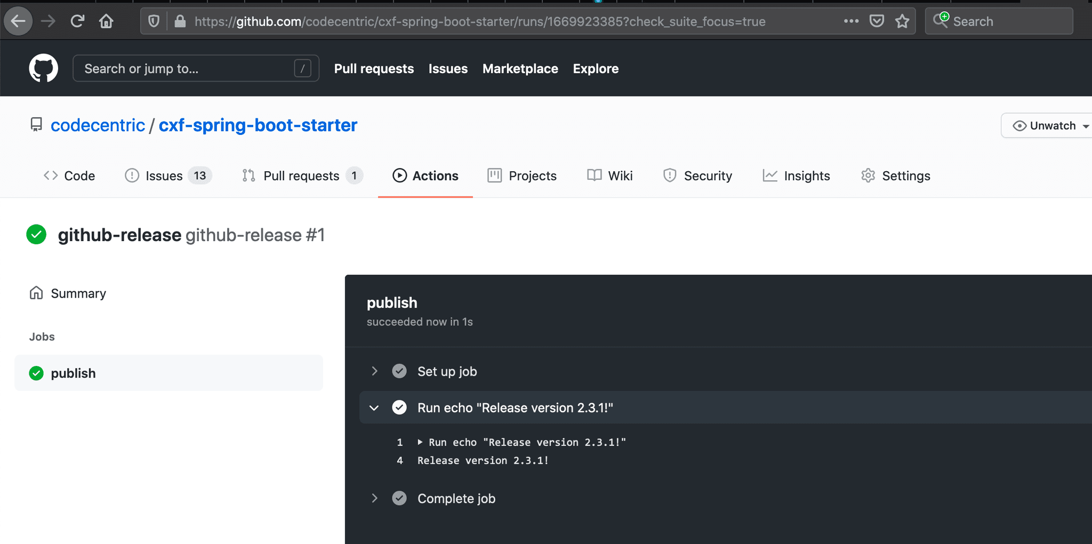
Task: Reload the page with the refresh icon
Action: point(77,21)
